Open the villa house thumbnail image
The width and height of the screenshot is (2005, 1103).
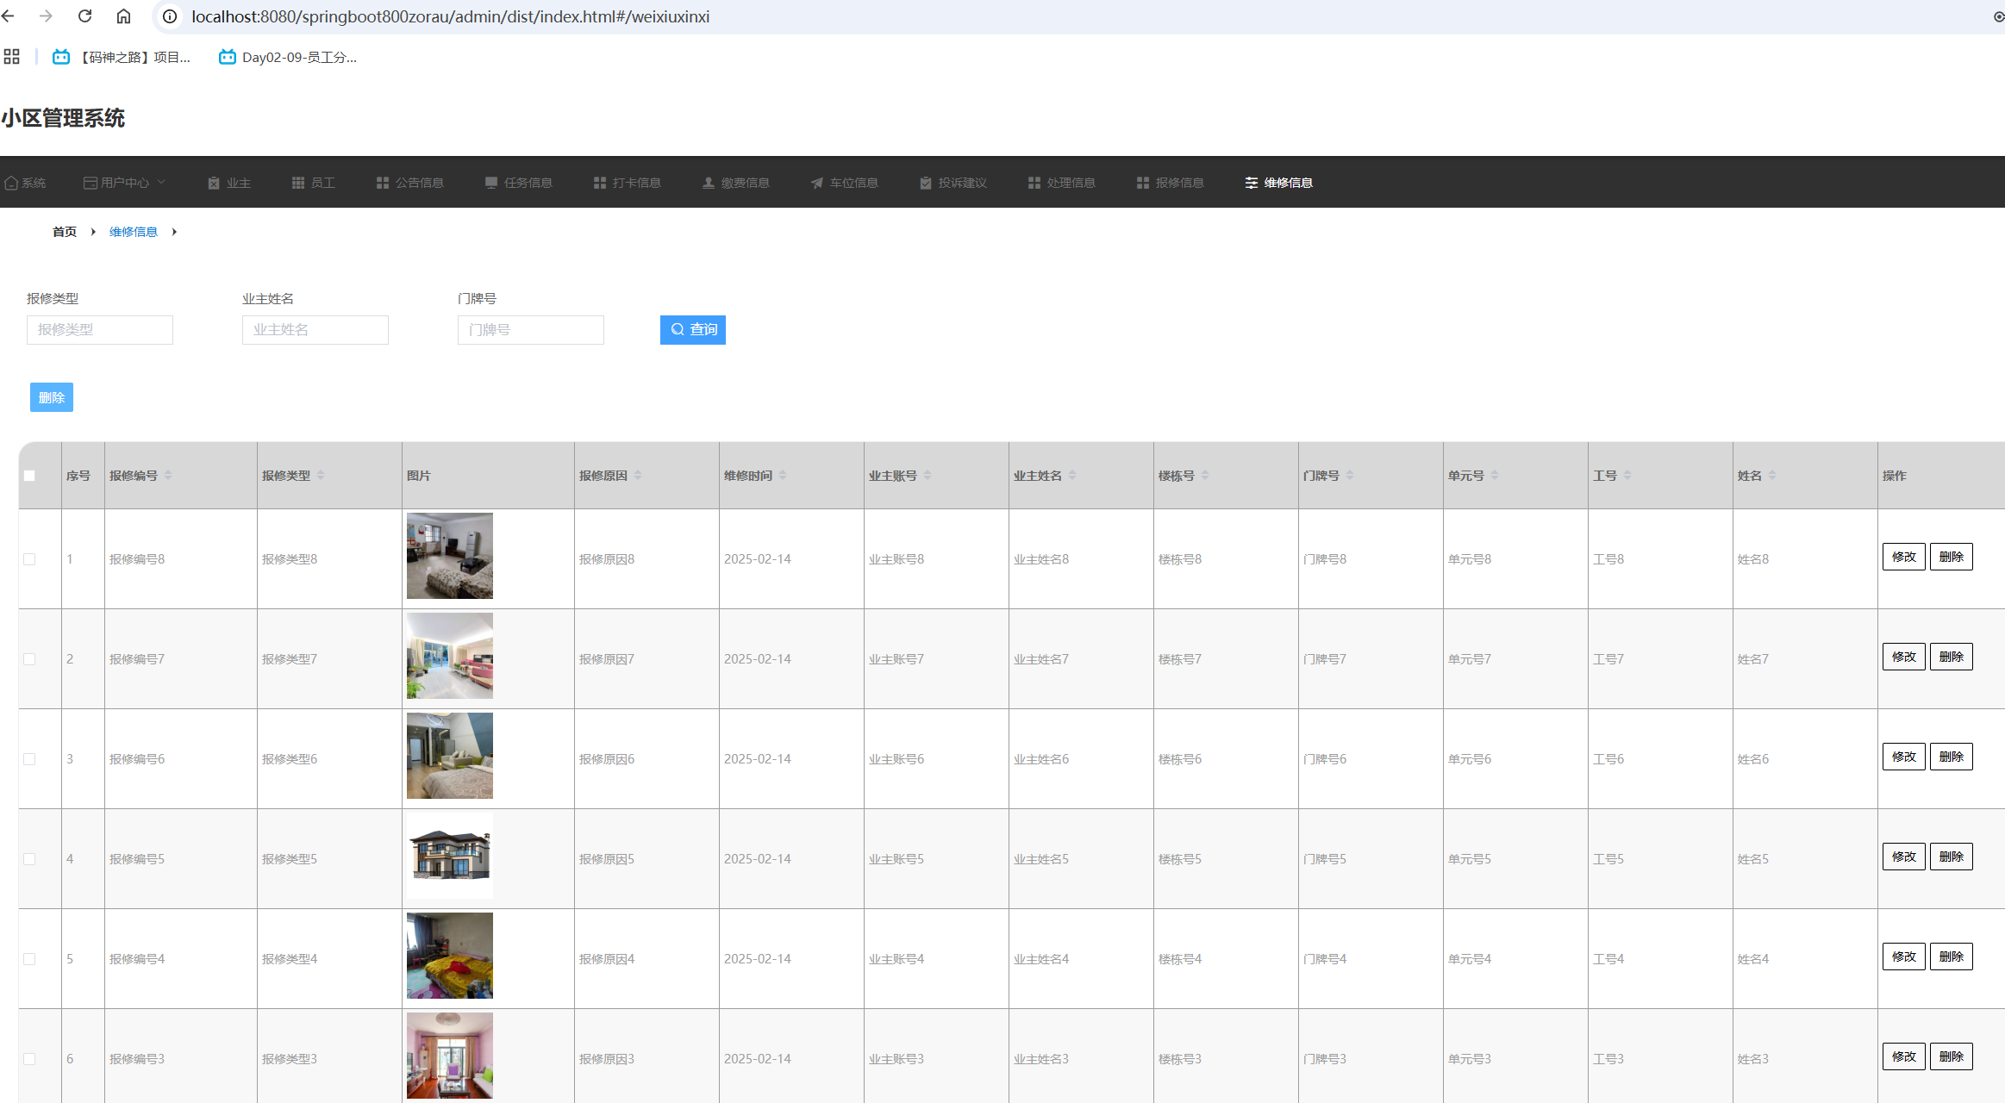[x=450, y=856]
